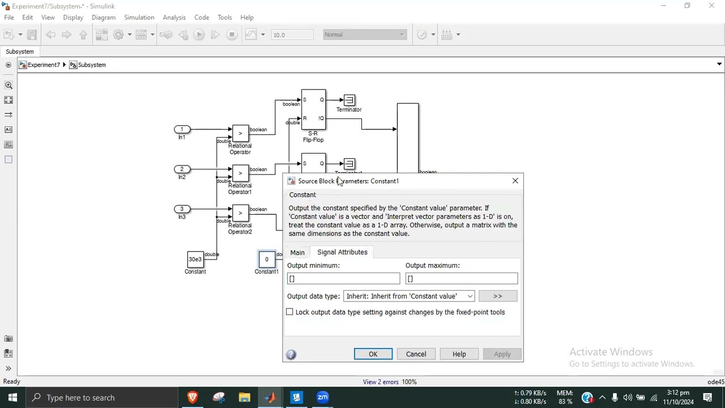Click OK in the Block Parameters dialog

[373, 354]
